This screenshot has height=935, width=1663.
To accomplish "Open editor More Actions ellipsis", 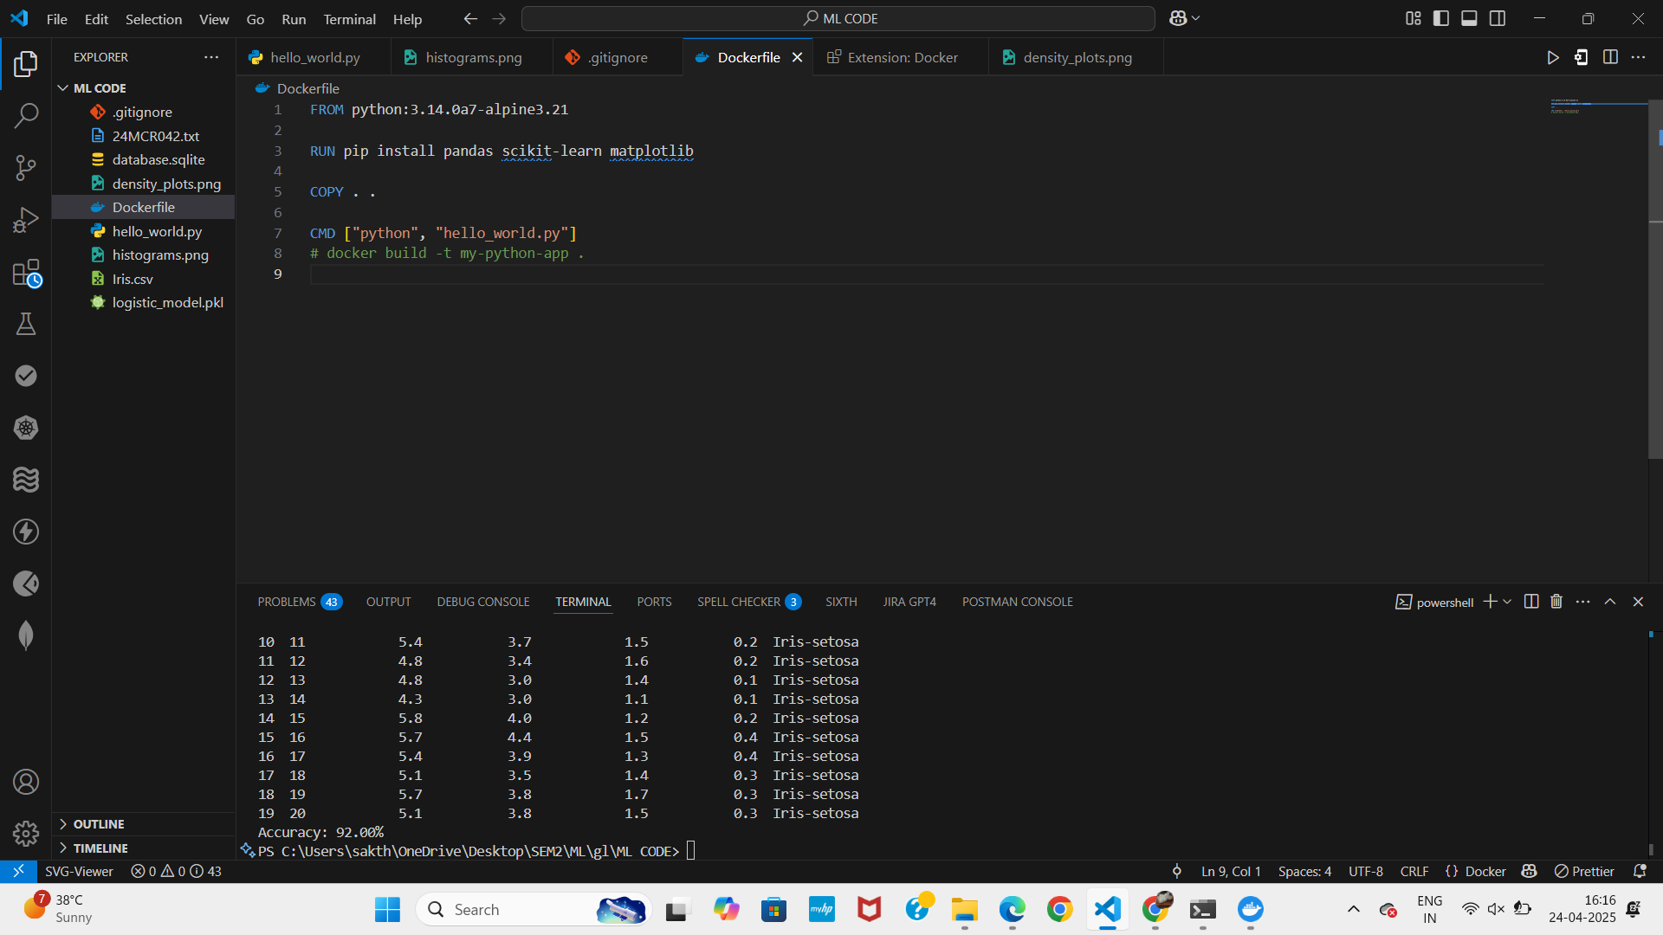I will pyautogui.click(x=1638, y=57).
